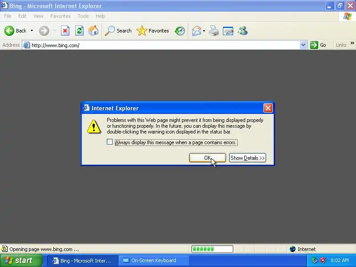Stop page loading with the red X icon
The height and width of the screenshot is (267, 356).
click(x=65, y=31)
